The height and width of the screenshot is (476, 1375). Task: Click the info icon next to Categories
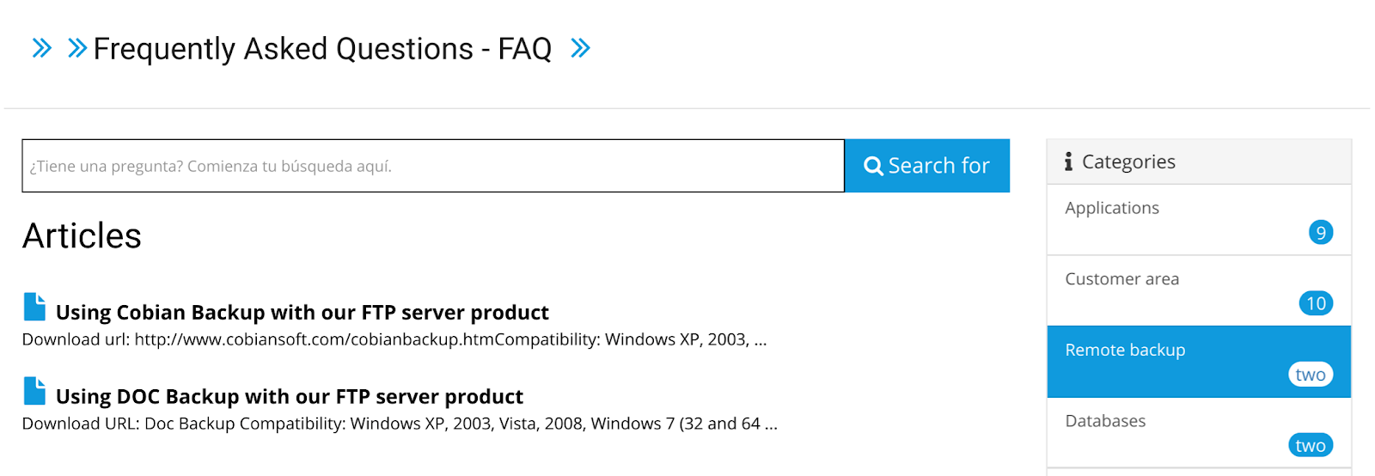(1068, 162)
